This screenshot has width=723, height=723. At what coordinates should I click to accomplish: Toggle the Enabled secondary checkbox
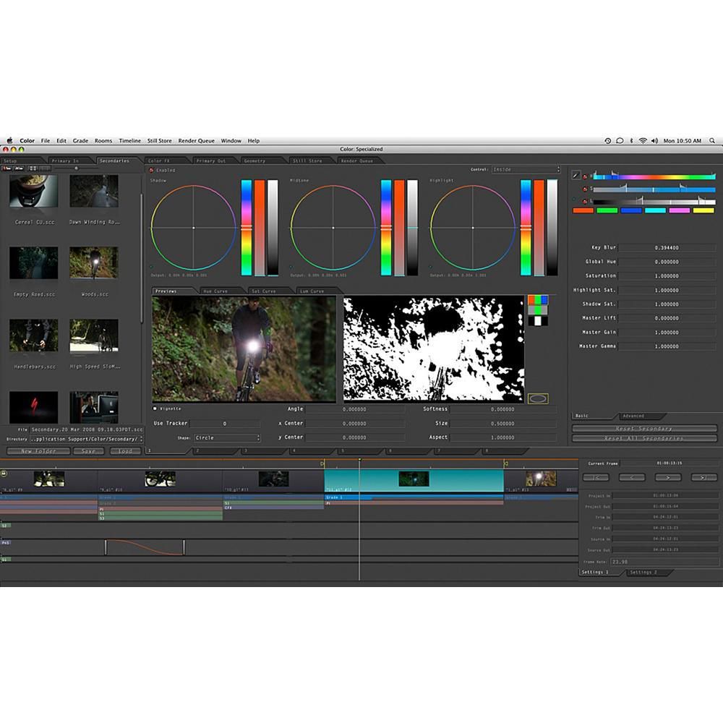(151, 170)
